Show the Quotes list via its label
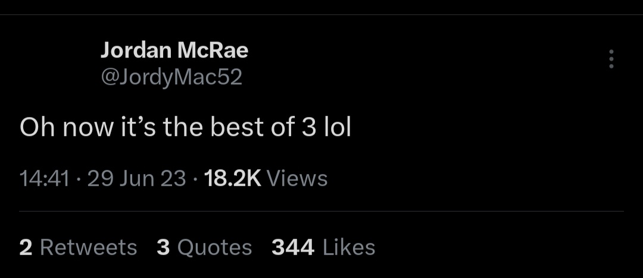This screenshot has height=278, width=643. click(215, 247)
